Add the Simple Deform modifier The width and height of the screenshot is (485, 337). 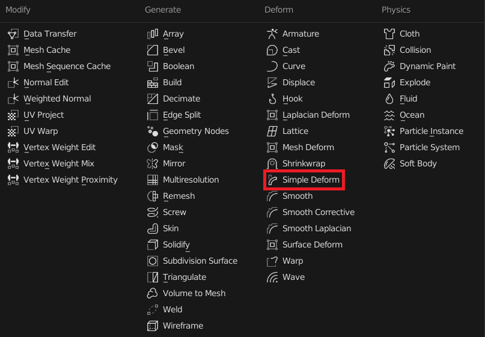pos(310,180)
